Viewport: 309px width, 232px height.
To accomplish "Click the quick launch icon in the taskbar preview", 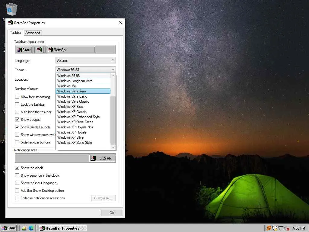I will (39, 50).
